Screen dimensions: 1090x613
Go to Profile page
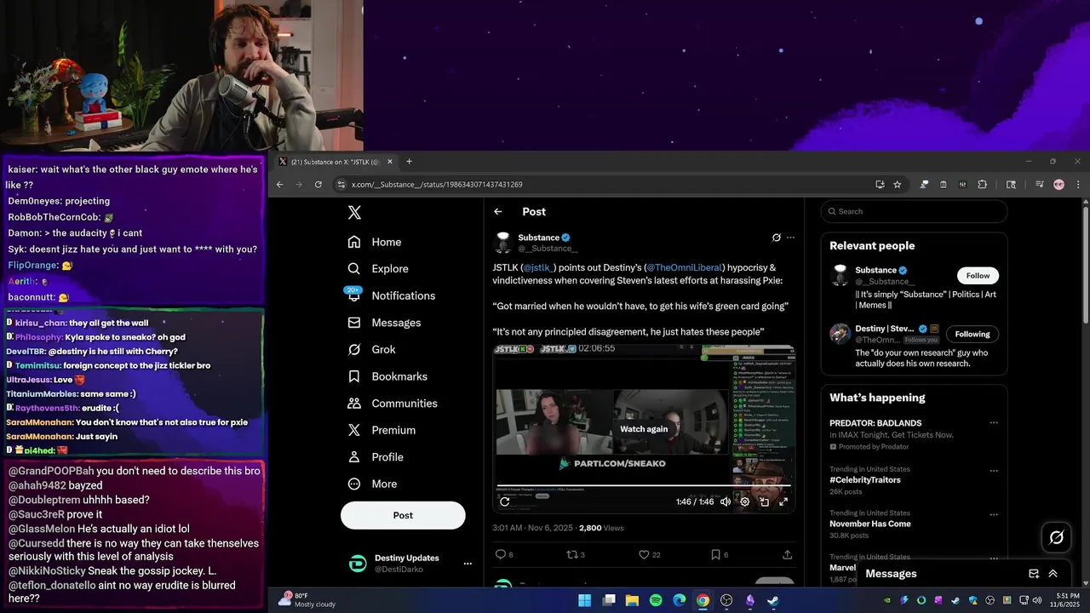(376, 457)
